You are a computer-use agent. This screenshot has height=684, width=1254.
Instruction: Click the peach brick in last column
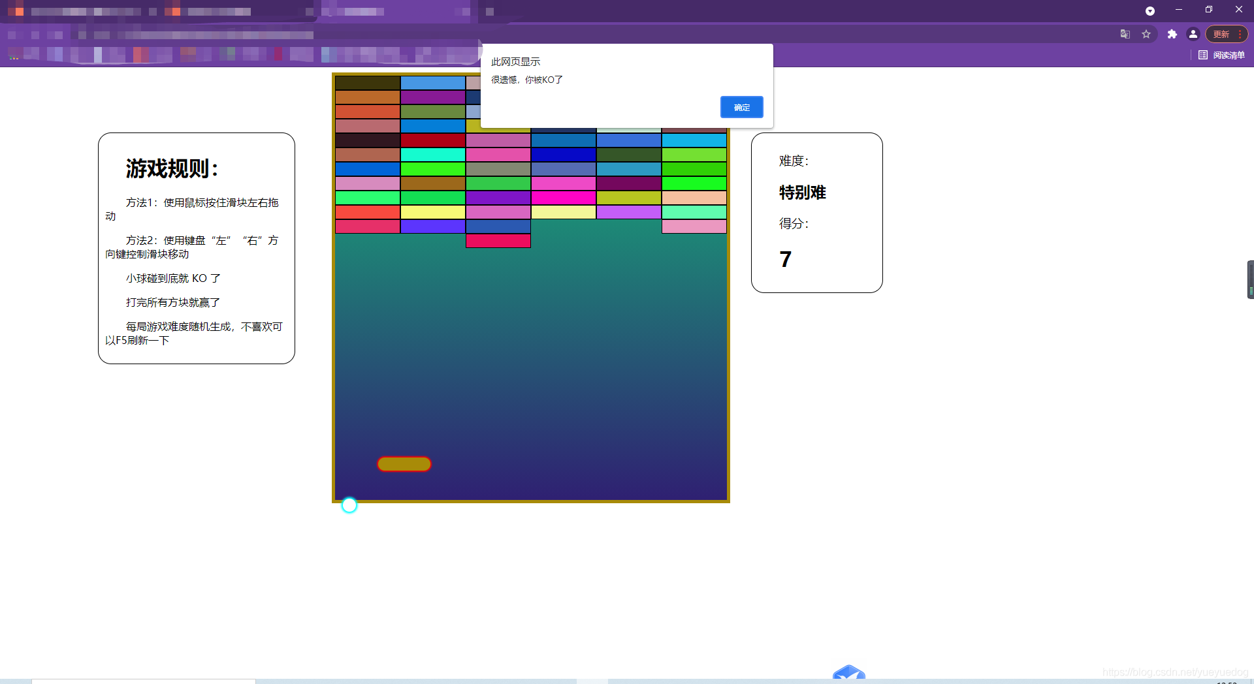click(x=694, y=198)
